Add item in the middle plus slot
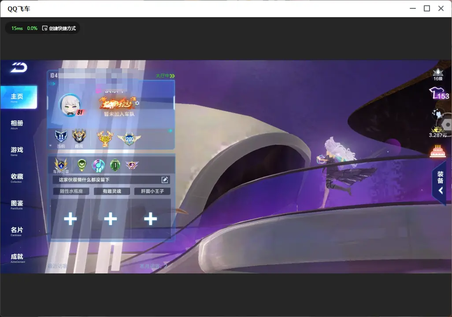The image size is (452, 317). point(111,219)
